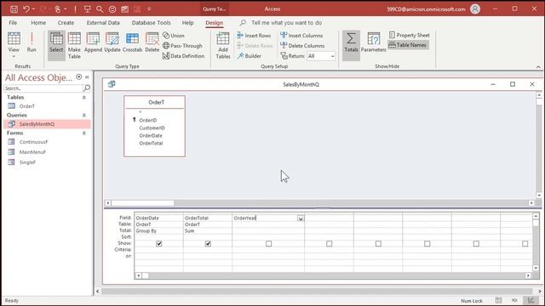Select the Pass-Through query option
Viewport: 545px width, 306px height.
[x=182, y=45]
